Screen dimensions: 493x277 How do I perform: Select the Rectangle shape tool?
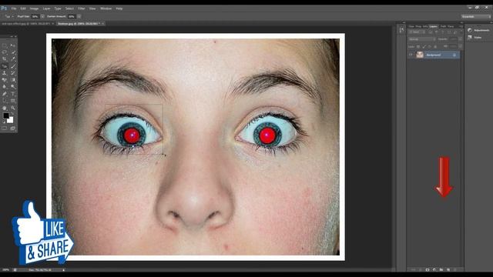[x=13, y=101]
